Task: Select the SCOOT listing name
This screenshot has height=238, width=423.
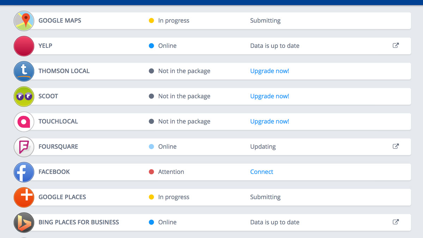Action: click(48, 96)
